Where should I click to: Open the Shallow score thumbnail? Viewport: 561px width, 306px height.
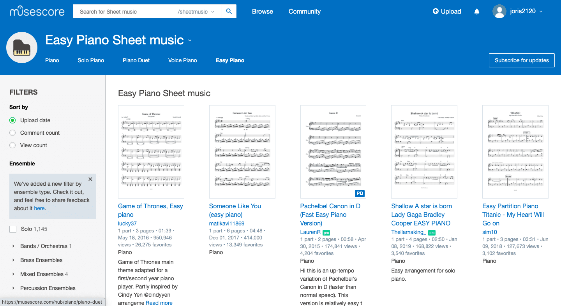(424, 152)
